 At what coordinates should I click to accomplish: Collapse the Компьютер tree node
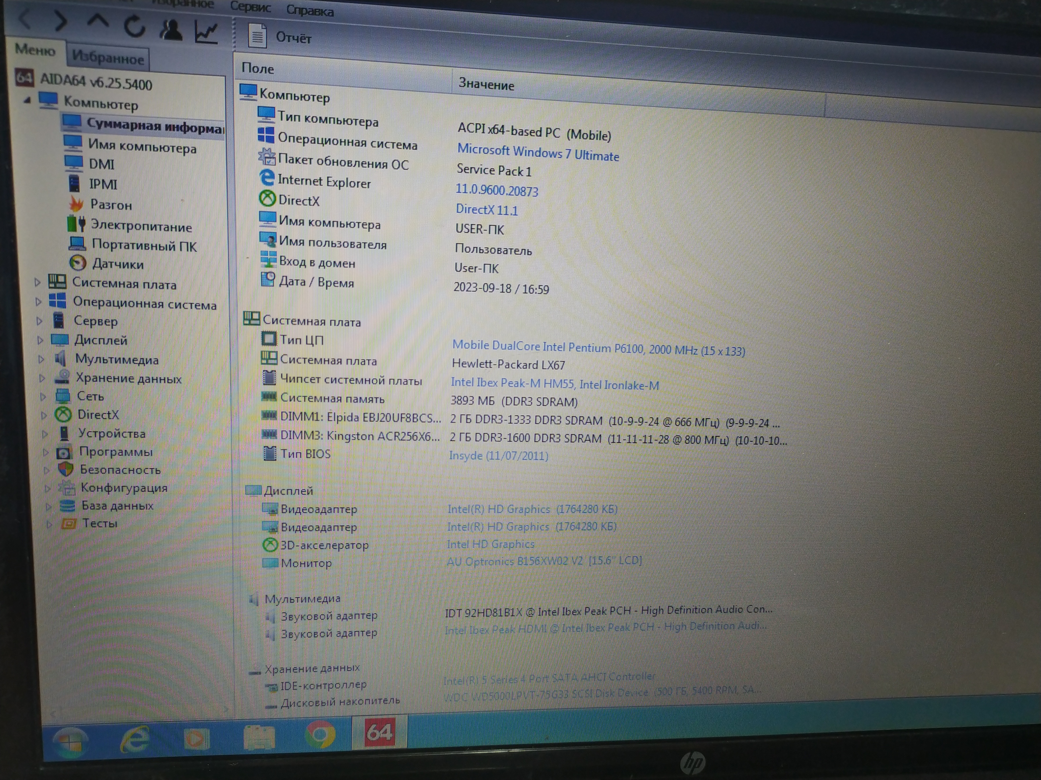coord(28,100)
